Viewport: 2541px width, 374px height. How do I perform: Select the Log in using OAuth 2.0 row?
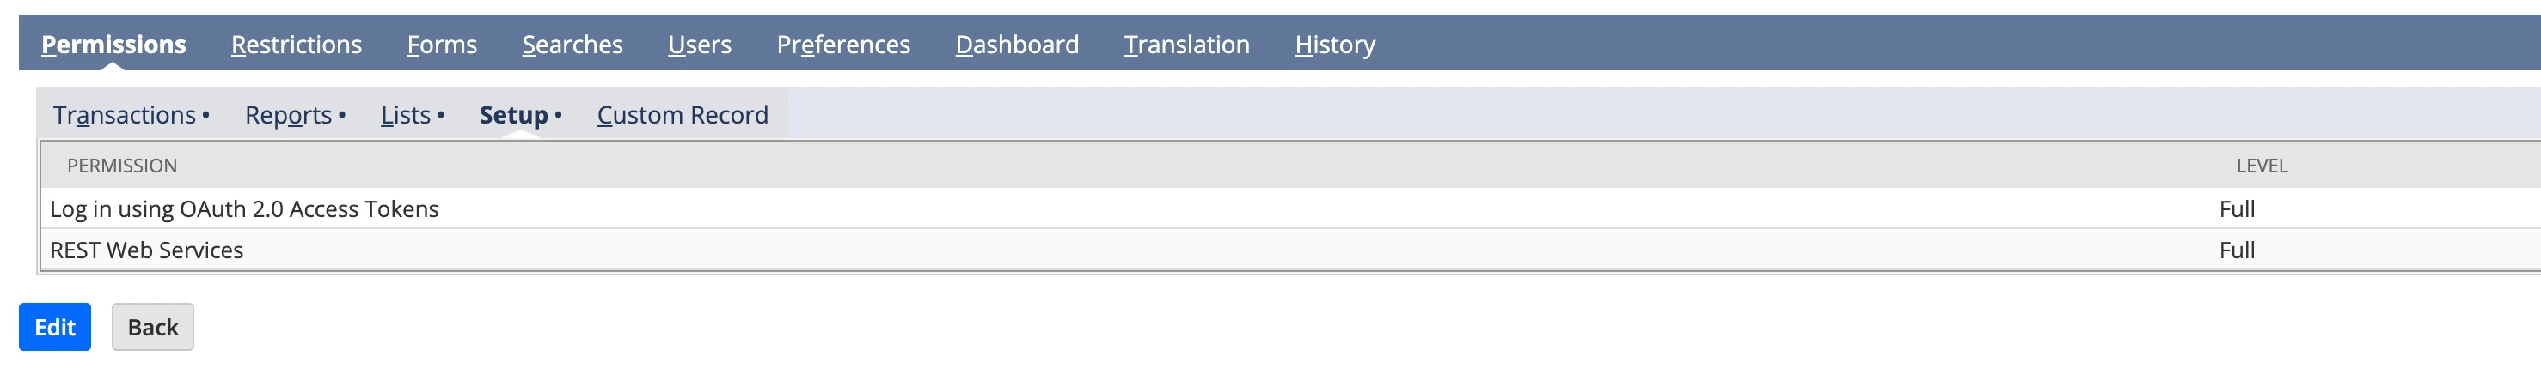pyautogui.click(x=1290, y=208)
